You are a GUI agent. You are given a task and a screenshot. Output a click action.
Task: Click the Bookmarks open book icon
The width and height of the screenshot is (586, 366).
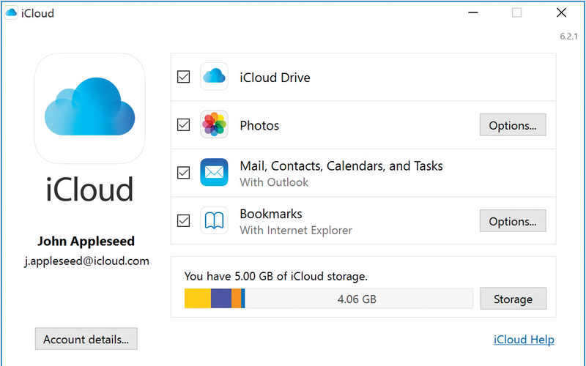tap(214, 221)
